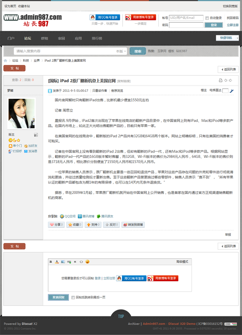Click 收藏 favorite button
This screenshot has width=242, height=335.
tap(75, 225)
